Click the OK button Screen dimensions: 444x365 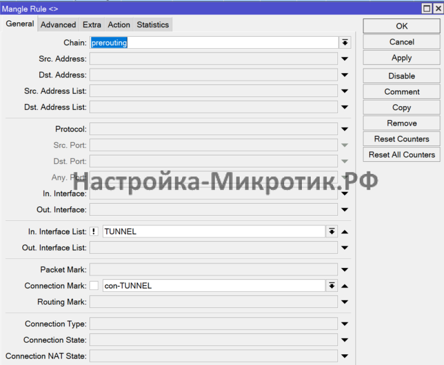402,26
